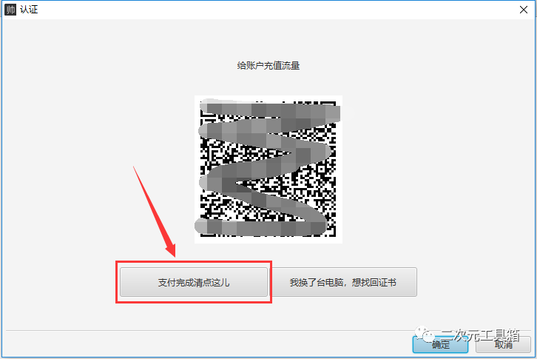Confirm with the 确定 button

[x=440, y=344]
